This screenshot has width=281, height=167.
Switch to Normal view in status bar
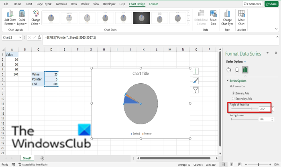(x=223, y=164)
